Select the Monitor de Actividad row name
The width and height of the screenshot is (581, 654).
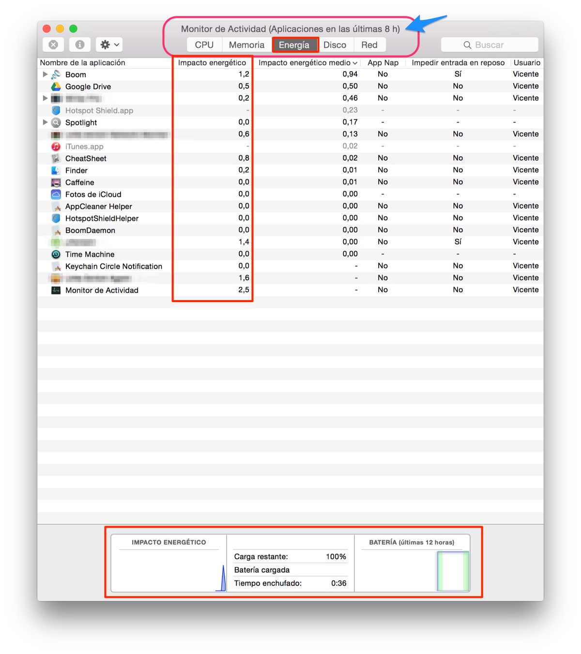click(102, 290)
